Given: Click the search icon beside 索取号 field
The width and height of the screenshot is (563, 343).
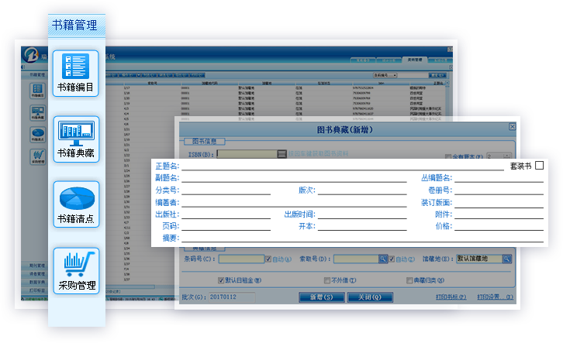Looking at the screenshot, I should (382, 259).
